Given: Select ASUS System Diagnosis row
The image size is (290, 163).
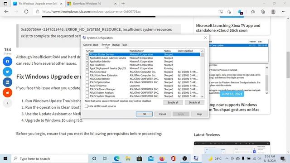Looking at the screenshot, I should click(x=143, y=96).
